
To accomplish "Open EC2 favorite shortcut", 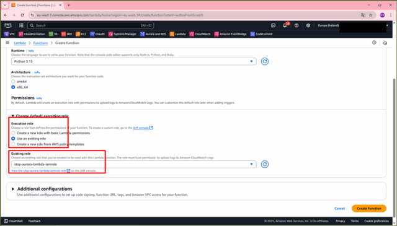I will (81, 34).
